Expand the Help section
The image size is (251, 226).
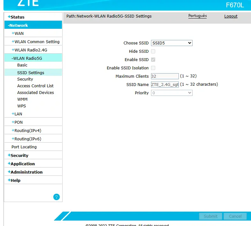coord(14,181)
